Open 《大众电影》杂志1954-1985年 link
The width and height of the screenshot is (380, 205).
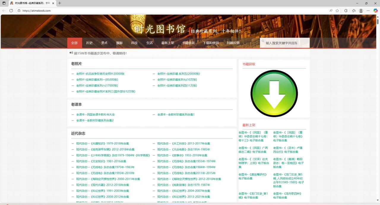(x=184, y=149)
